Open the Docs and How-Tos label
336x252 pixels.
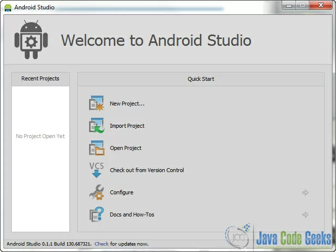[132, 215]
